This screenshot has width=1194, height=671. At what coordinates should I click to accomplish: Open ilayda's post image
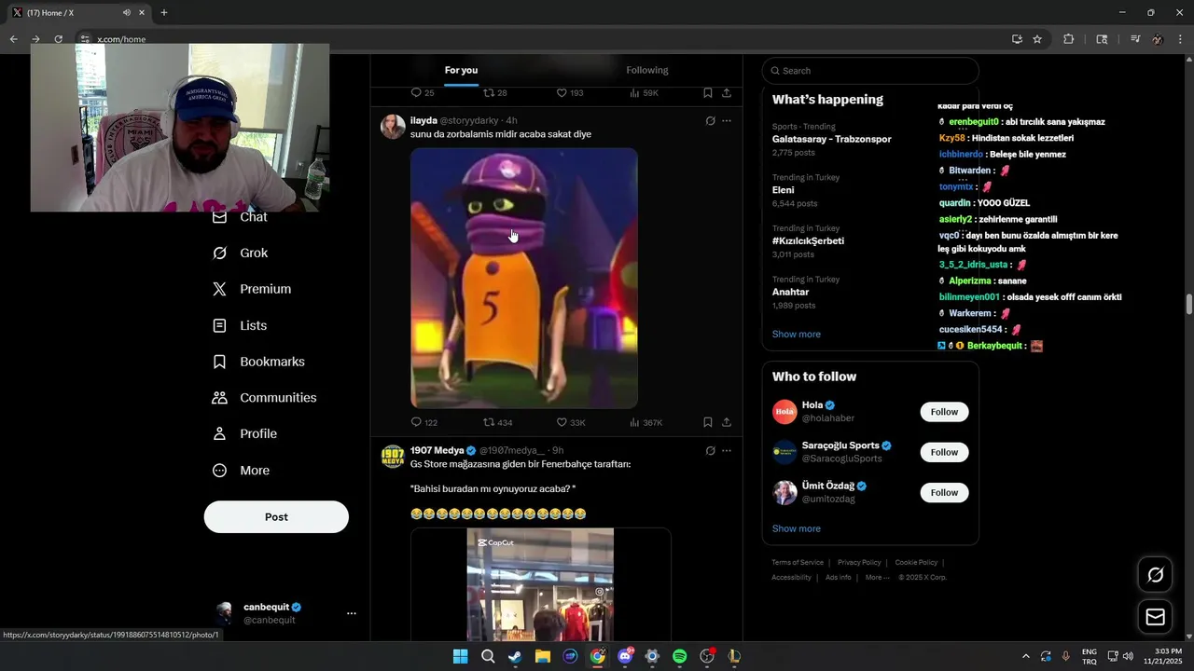click(x=524, y=278)
